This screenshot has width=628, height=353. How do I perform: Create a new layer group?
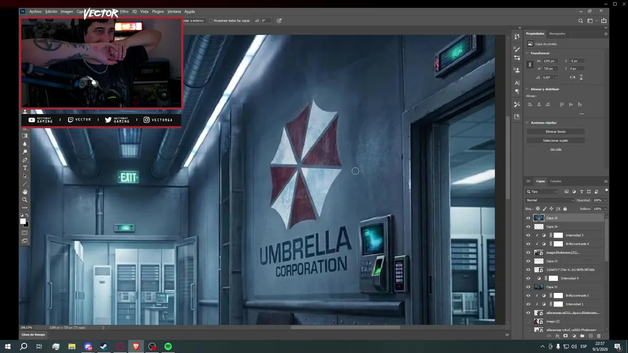click(x=582, y=336)
